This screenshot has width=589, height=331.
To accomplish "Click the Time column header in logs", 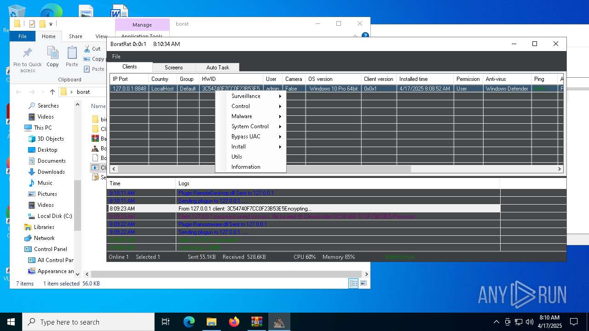I will pyautogui.click(x=141, y=183).
